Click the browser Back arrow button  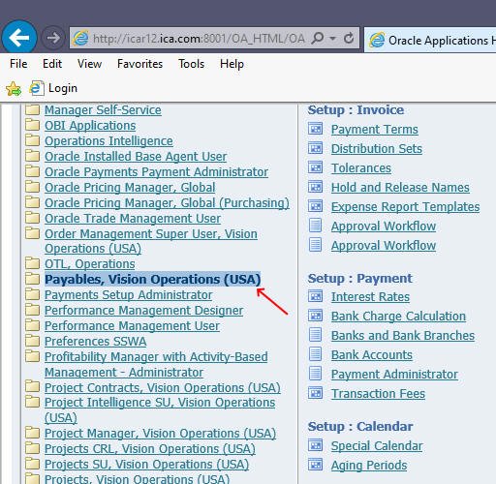19,38
